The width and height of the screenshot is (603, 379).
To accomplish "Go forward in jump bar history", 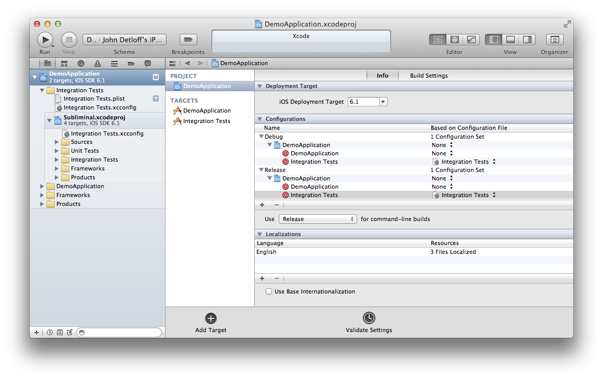I will [200, 64].
